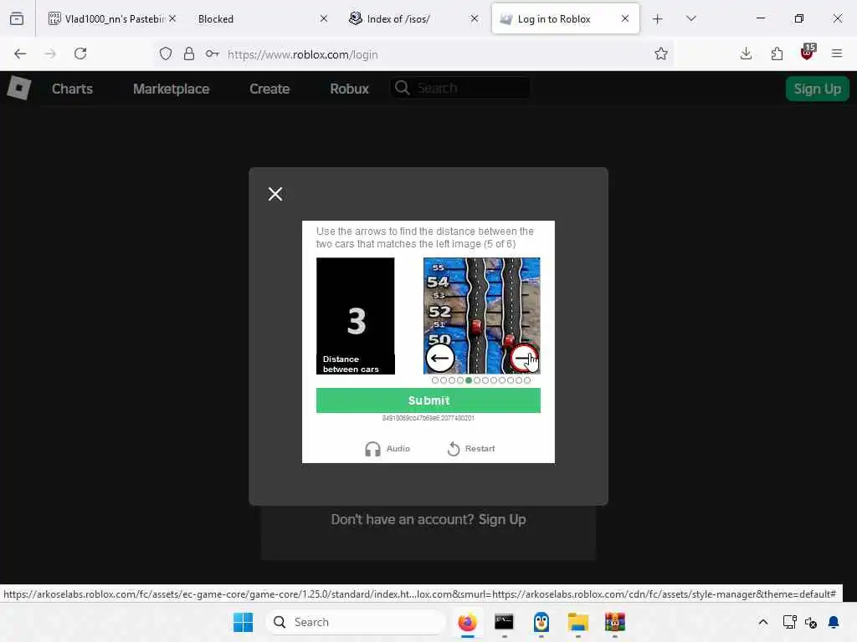Close the Log in to Roblox tab
The height and width of the screenshot is (642, 857).
[x=624, y=18]
